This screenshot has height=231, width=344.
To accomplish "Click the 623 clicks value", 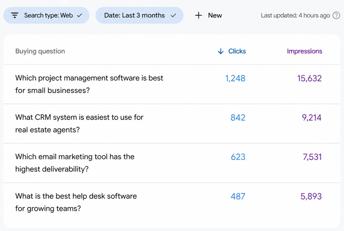I will (238, 157).
